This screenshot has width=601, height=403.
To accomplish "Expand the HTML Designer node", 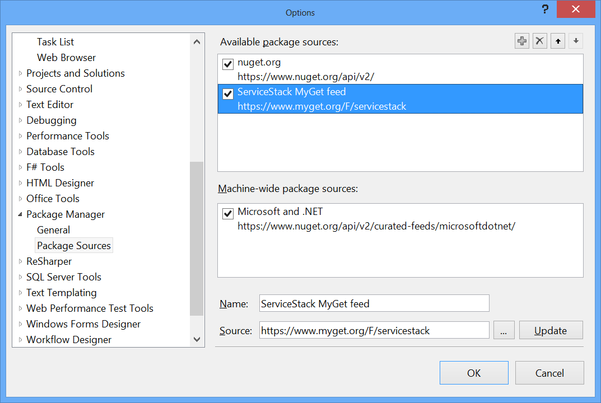I will click(20, 183).
